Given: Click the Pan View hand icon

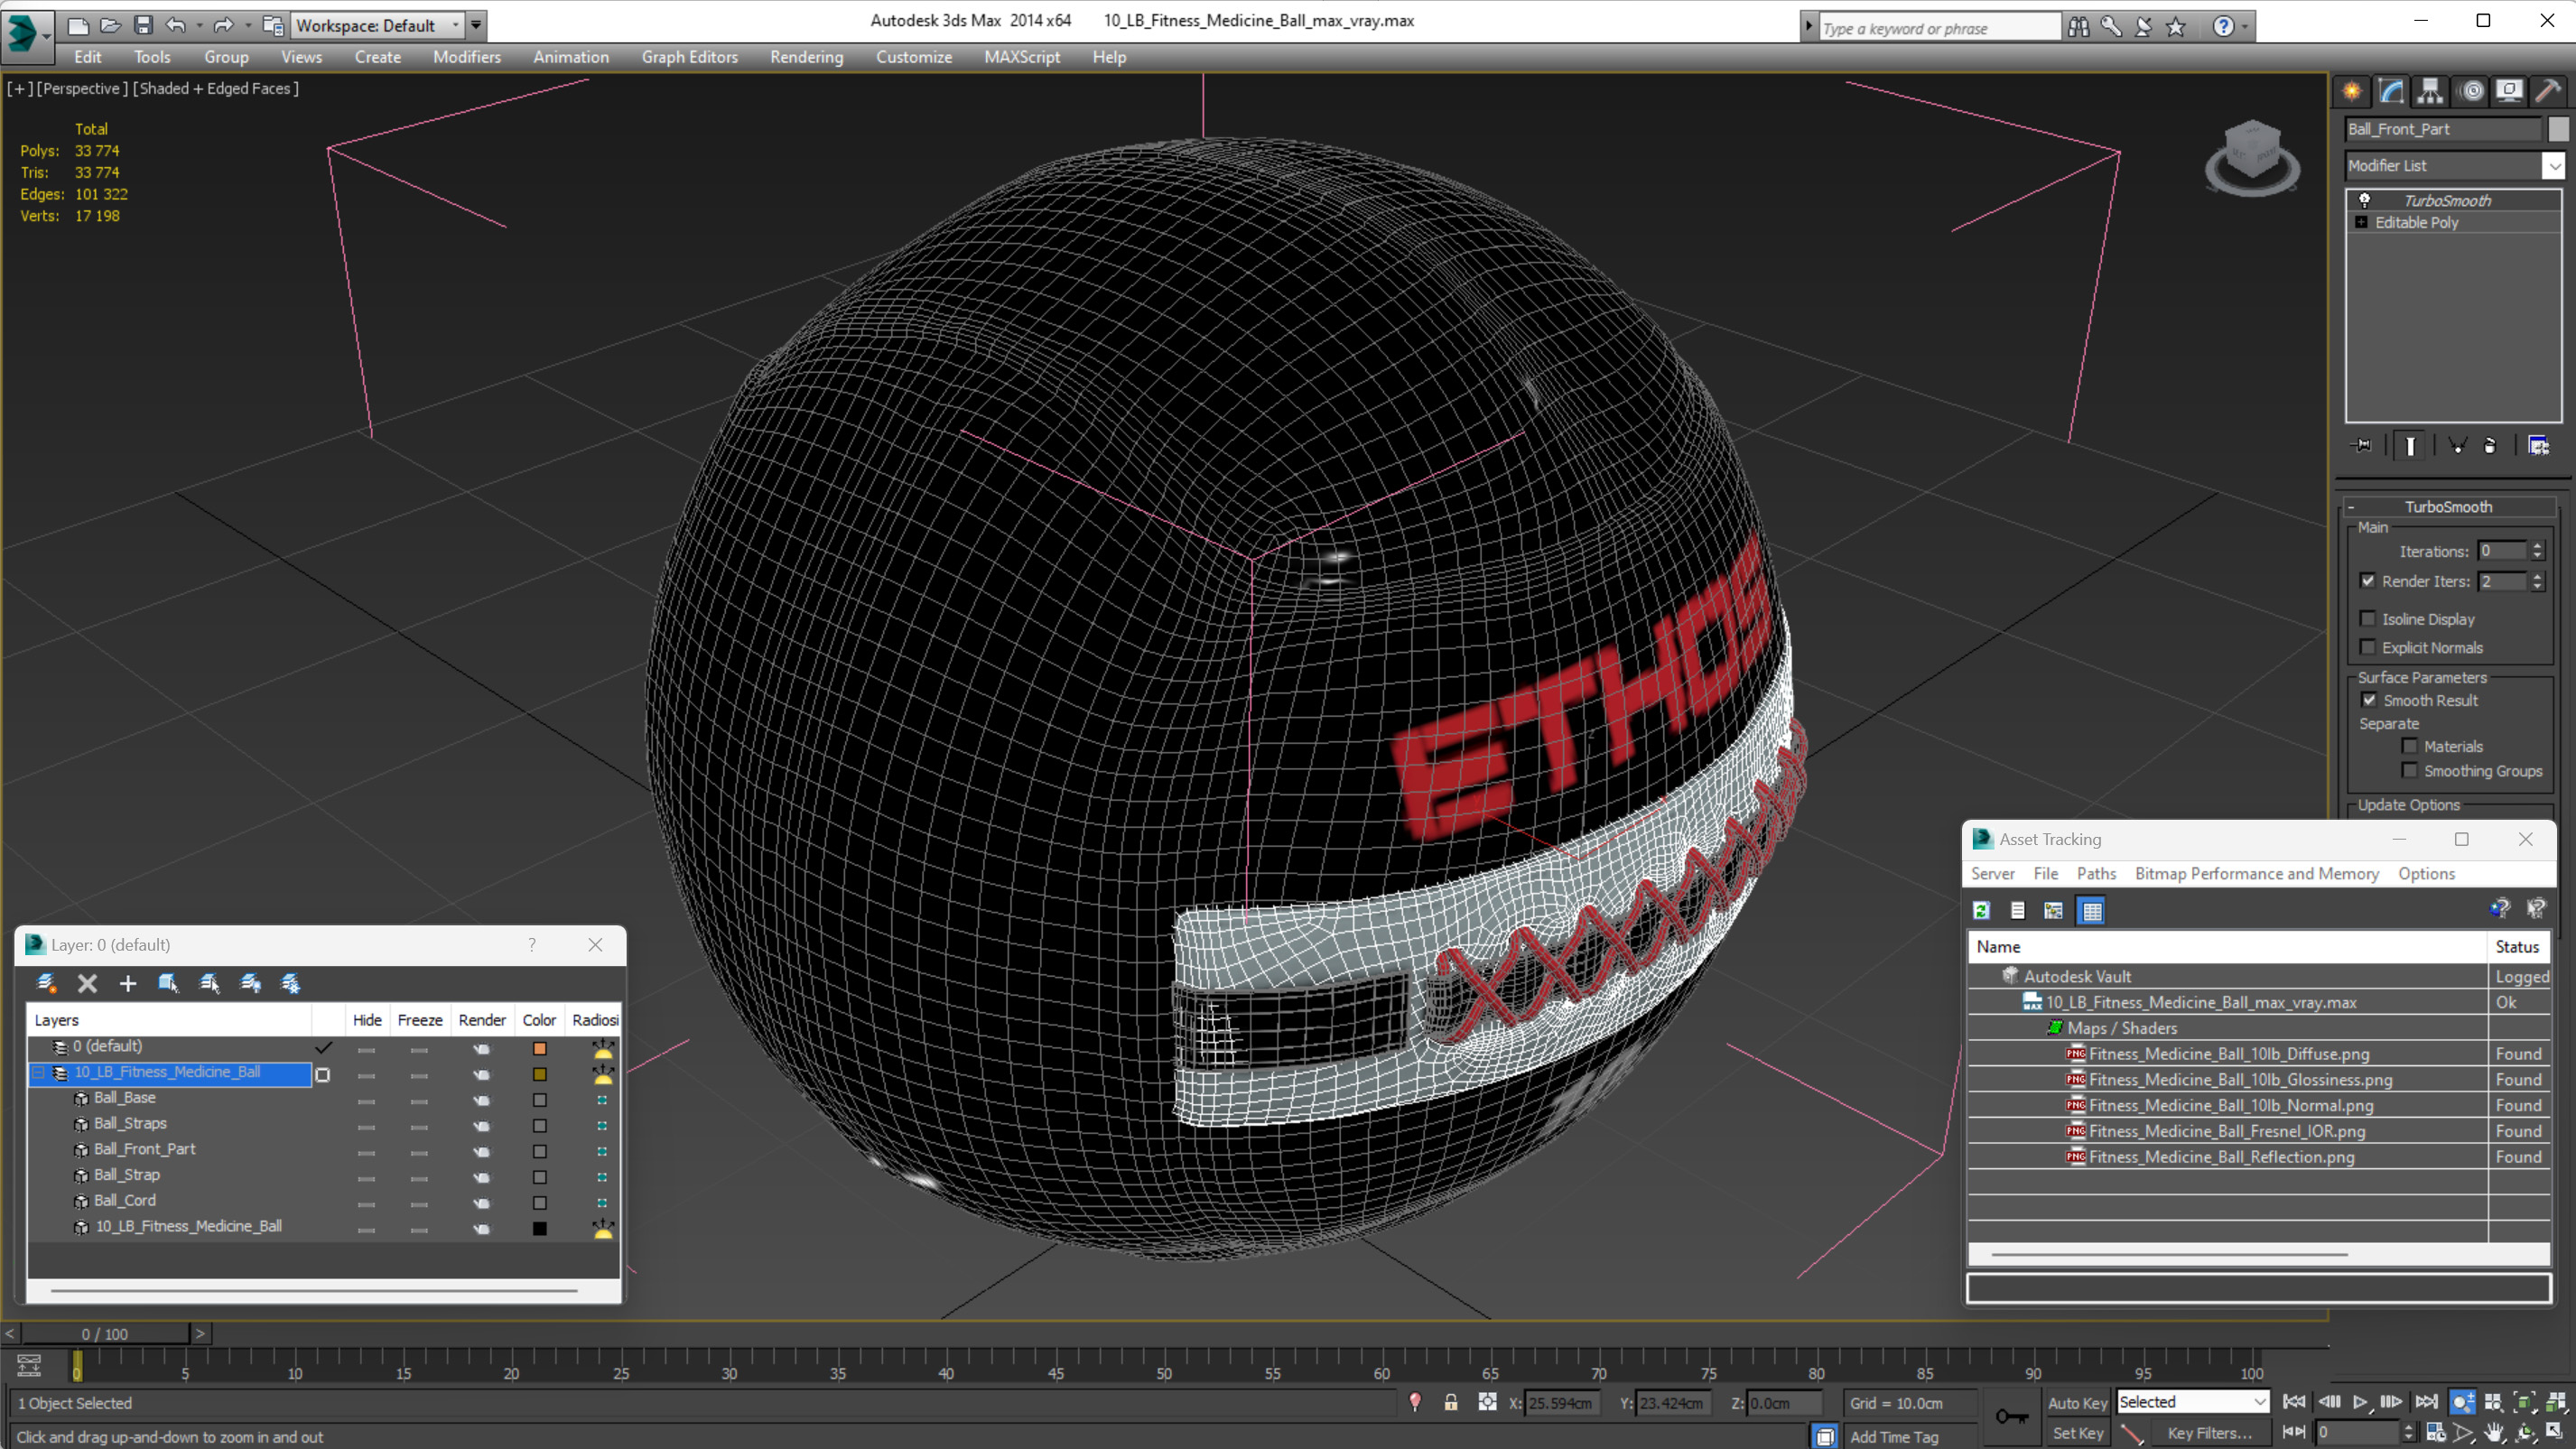Looking at the screenshot, I should click(x=2494, y=1433).
